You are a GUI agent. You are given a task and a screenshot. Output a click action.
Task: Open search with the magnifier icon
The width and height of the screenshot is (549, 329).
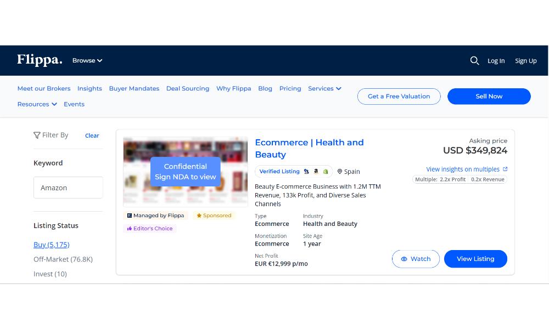pyautogui.click(x=475, y=60)
